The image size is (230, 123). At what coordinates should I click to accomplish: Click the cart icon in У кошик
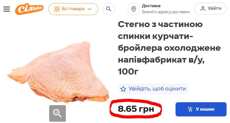tap(190, 109)
